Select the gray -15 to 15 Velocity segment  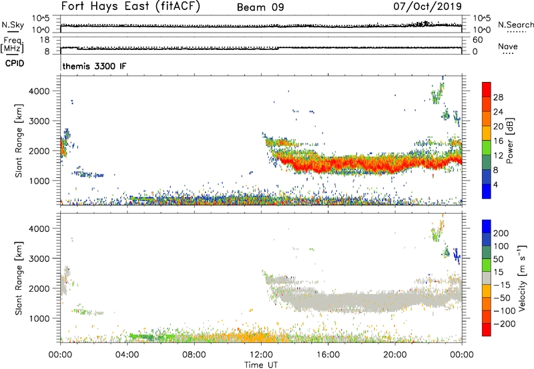click(x=487, y=278)
